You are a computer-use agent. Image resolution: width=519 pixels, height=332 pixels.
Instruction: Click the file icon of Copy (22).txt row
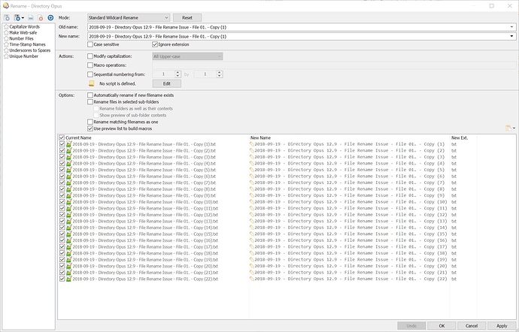coord(69,279)
